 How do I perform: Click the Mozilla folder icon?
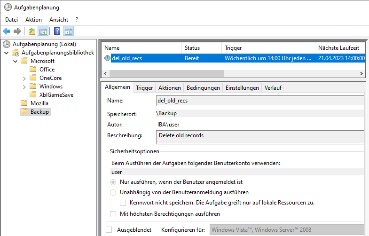24,103
